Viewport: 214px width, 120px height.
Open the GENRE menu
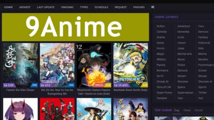[x=9, y=7]
